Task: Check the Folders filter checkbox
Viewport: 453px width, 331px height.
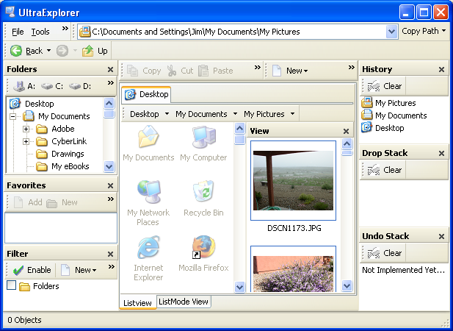Action: coord(11,285)
